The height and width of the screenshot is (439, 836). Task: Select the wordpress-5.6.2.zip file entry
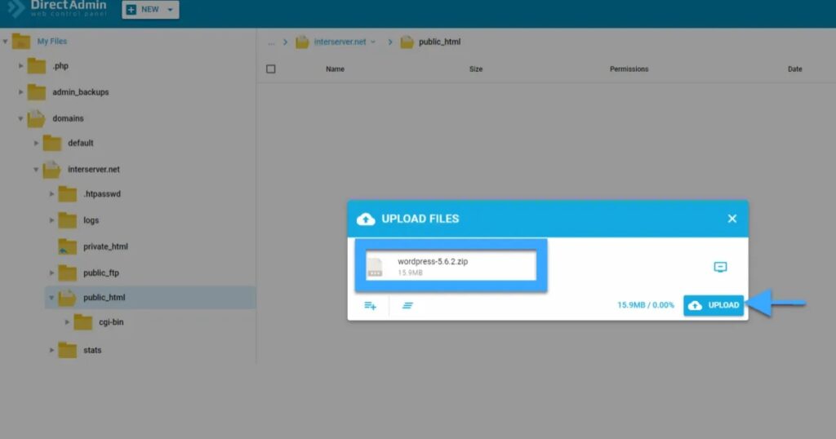click(451, 266)
